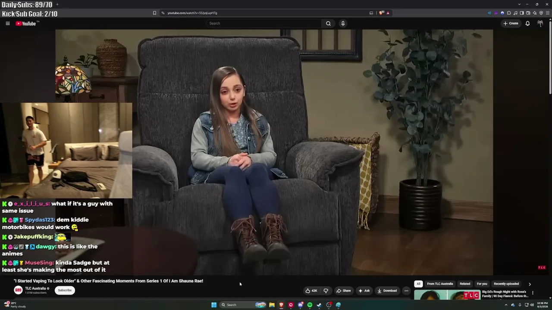Open the YouTube guide hamburger menu
The height and width of the screenshot is (310, 552).
(8, 23)
